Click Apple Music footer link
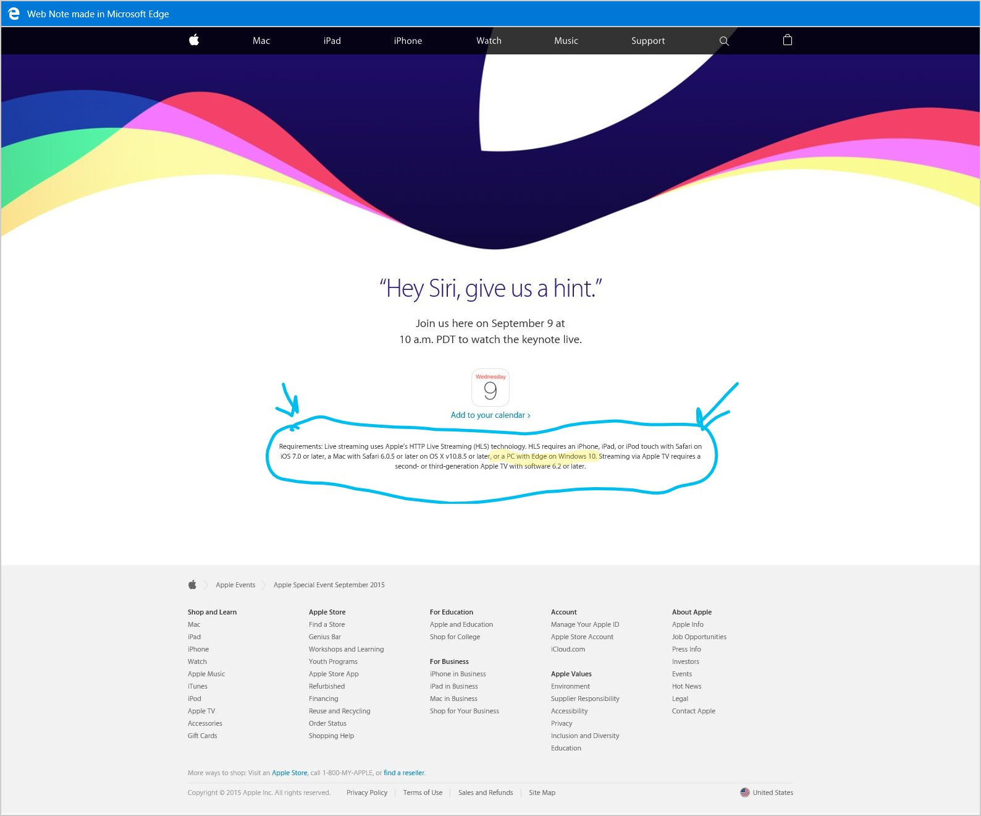This screenshot has height=816, width=981. pos(206,674)
